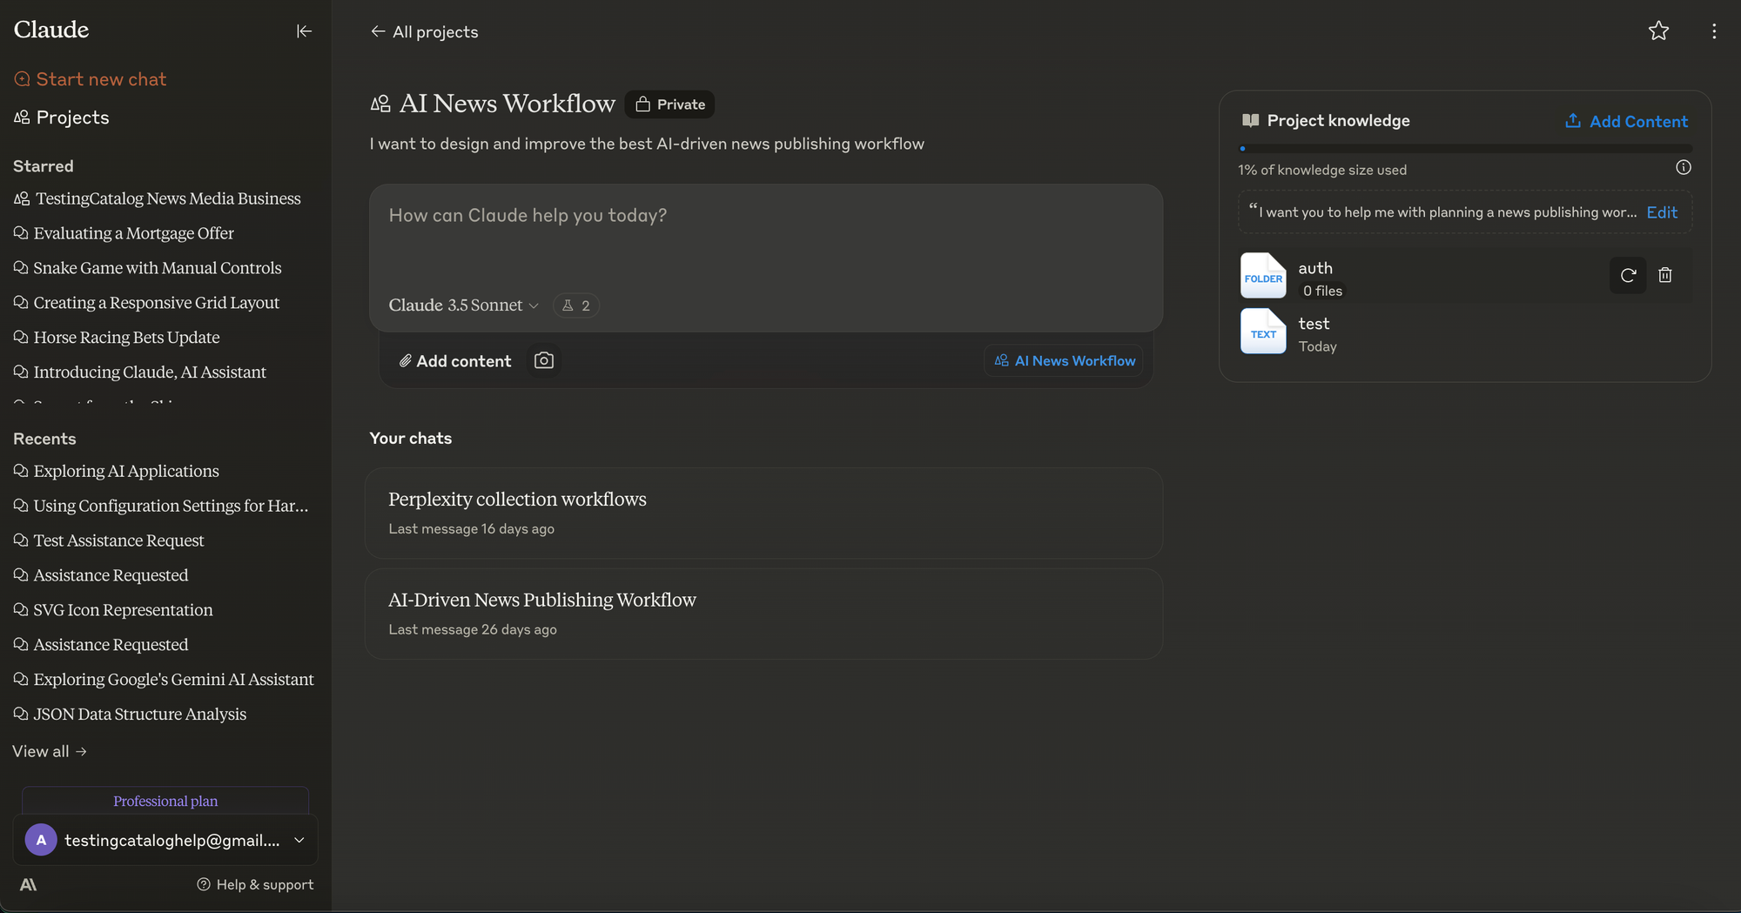Click the Anthropic logo at the sidebar bottom
This screenshot has width=1741, height=913.
coord(29,884)
